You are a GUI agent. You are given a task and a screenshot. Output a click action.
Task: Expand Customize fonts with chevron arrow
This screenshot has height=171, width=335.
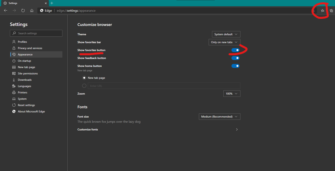(237, 129)
